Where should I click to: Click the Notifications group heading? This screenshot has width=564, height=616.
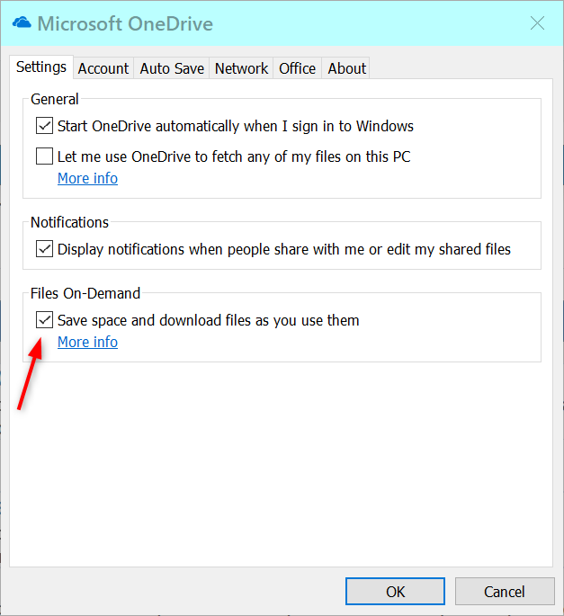point(69,222)
